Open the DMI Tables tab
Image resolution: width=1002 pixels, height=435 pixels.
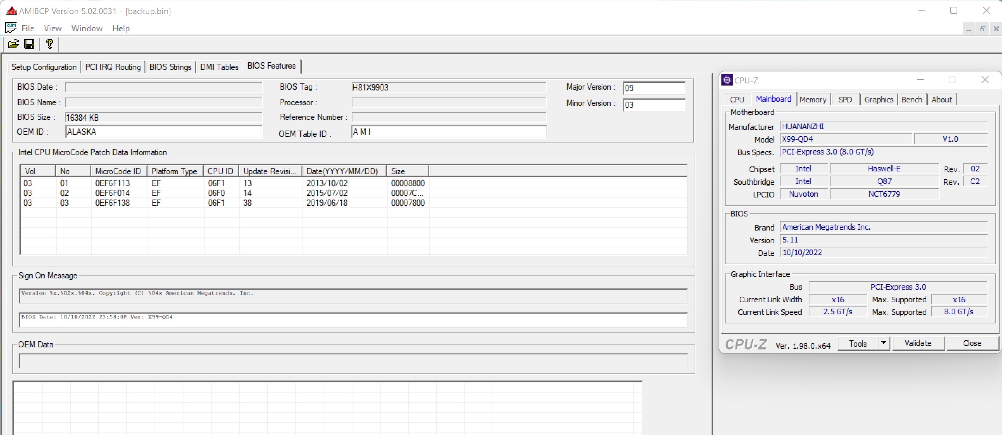[219, 67]
